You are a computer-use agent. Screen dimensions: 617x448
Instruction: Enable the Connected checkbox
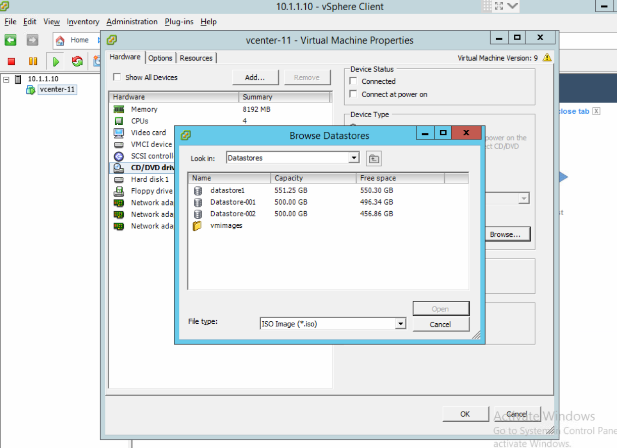[x=353, y=81]
